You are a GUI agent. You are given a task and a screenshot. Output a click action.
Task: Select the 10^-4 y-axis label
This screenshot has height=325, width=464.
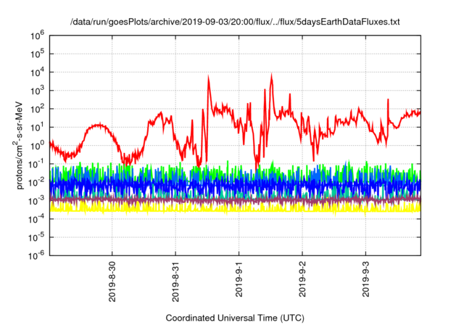(37, 219)
